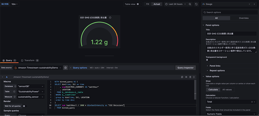Click the Database macro info icon
Image resolution: width=259 pixels, height=116 pixels.
pyautogui.click(x=15, y=86)
